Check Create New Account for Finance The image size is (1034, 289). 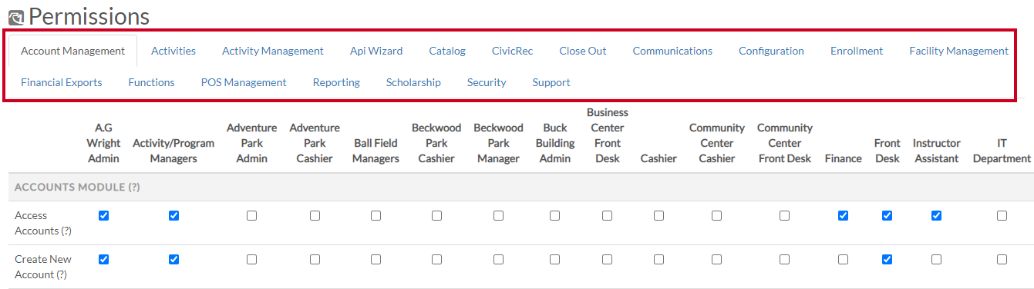click(843, 260)
